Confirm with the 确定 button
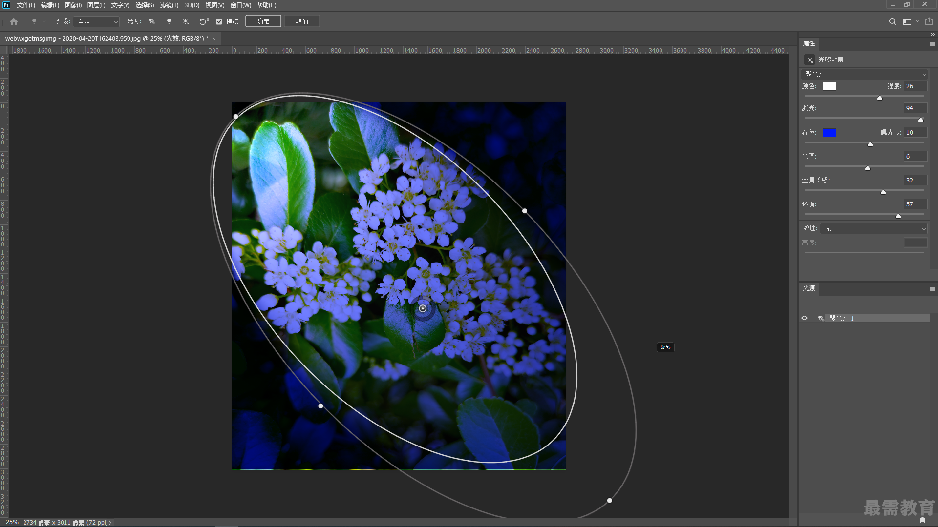This screenshot has height=527, width=938. pyautogui.click(x=263, y=21)
